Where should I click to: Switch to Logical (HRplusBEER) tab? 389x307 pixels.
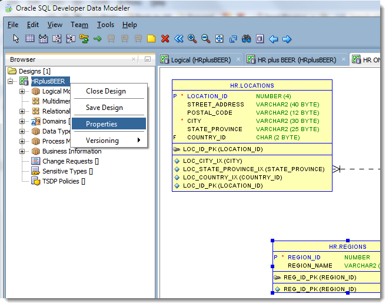201,60
